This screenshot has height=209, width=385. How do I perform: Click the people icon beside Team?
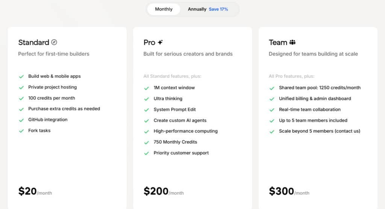293,42
